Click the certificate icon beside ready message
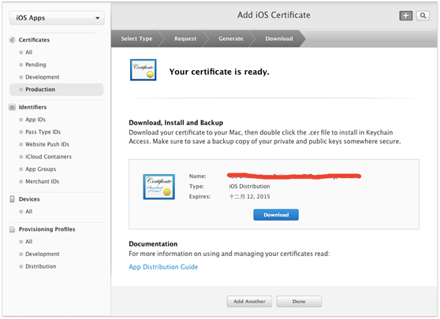 pyautogui.click(x=143, y=70)
